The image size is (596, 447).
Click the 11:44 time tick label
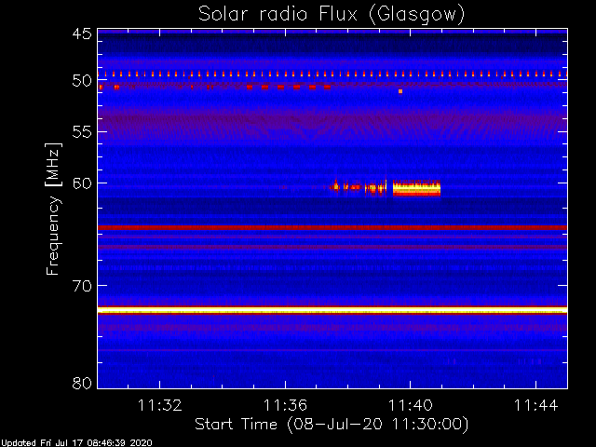[x=535, y=405]
